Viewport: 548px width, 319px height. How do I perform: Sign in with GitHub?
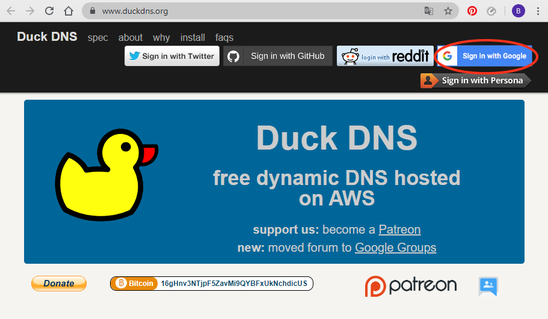pyautogui.click(x=278, y=56)
